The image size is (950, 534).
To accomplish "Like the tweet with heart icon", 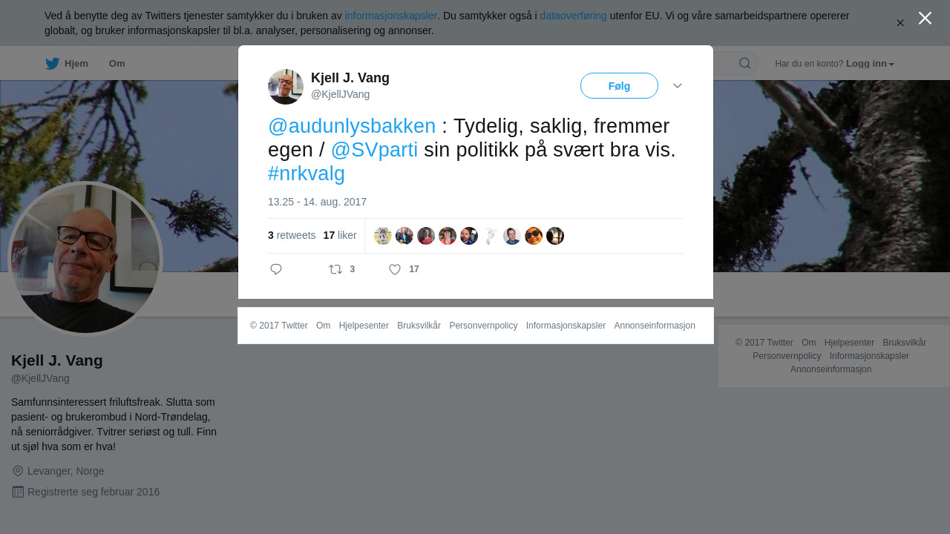I will coord(395,269).
